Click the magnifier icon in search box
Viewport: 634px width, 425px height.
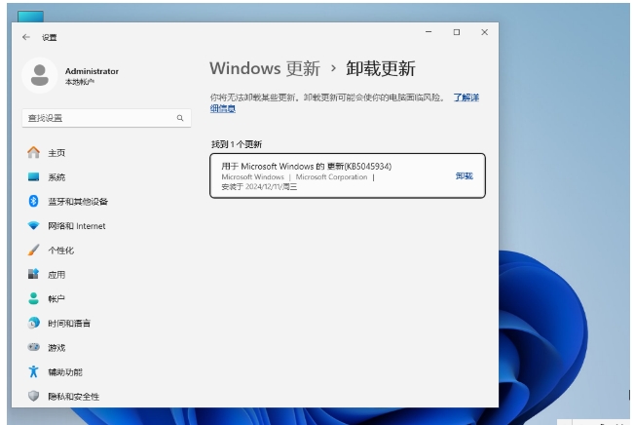(x=179, y=118)
